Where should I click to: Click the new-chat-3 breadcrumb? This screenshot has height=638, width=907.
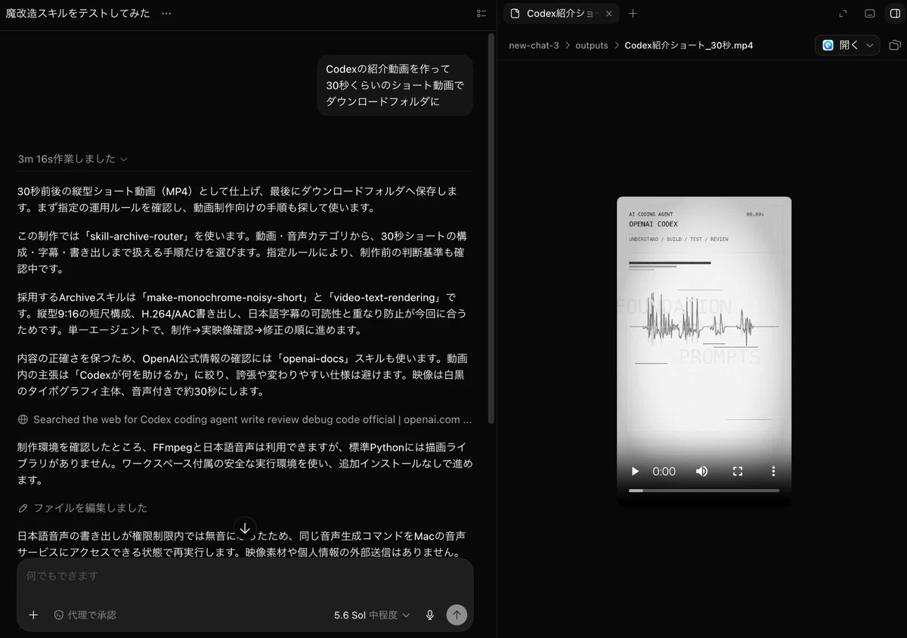[x=534, y=45]
